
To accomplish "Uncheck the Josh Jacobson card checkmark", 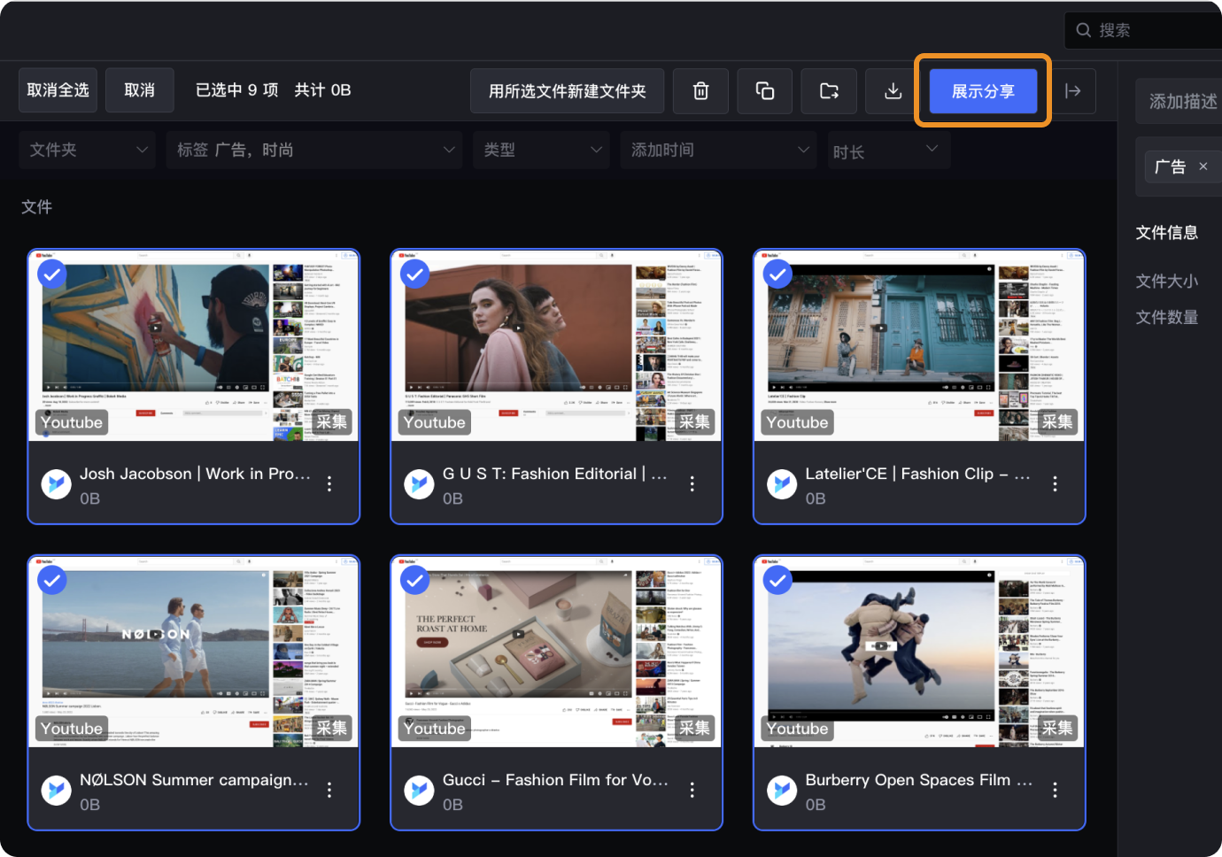I will pos(52,274).
